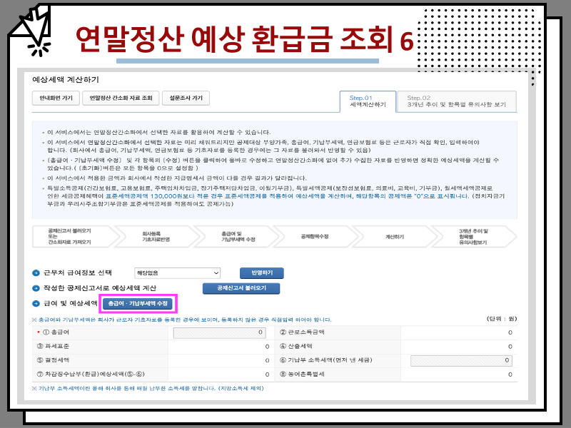Click the ② 근로소득금액 label
571x428 pixels.
(302, 332)
